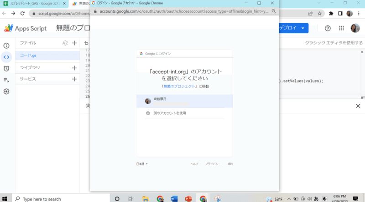Click the taskbar search box
Screen dimensions: 365x202
pyautogui.click(x=61, y=199)
